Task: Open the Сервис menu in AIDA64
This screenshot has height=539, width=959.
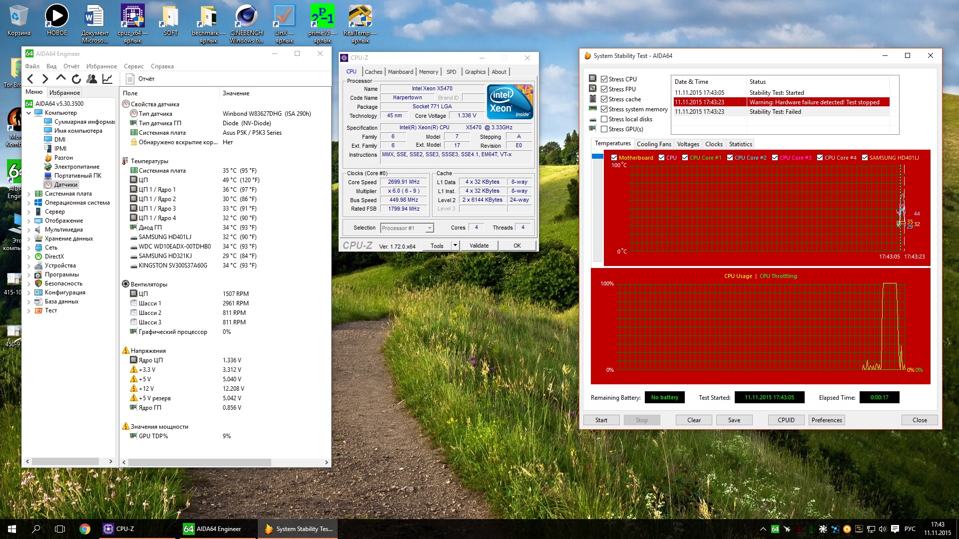Action: pos(133,66)
